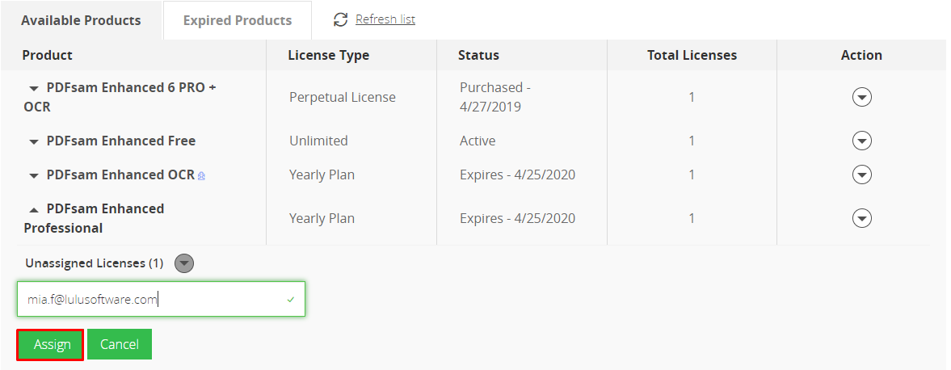This screenshot has width=951, height=370.
Task: Collapse the PDFsam Enhanced Professional row
Action: (x=34, y=209)
